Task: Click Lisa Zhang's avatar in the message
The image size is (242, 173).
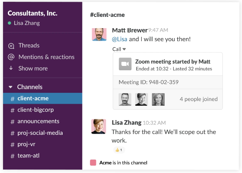Action: coord(99,127)
